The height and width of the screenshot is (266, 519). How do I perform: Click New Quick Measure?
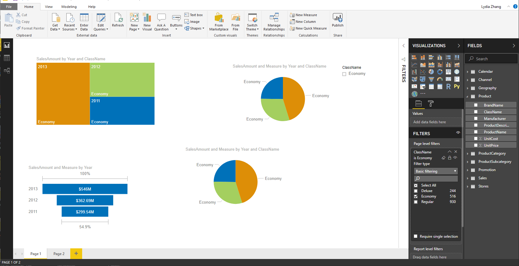click(308, 28)
